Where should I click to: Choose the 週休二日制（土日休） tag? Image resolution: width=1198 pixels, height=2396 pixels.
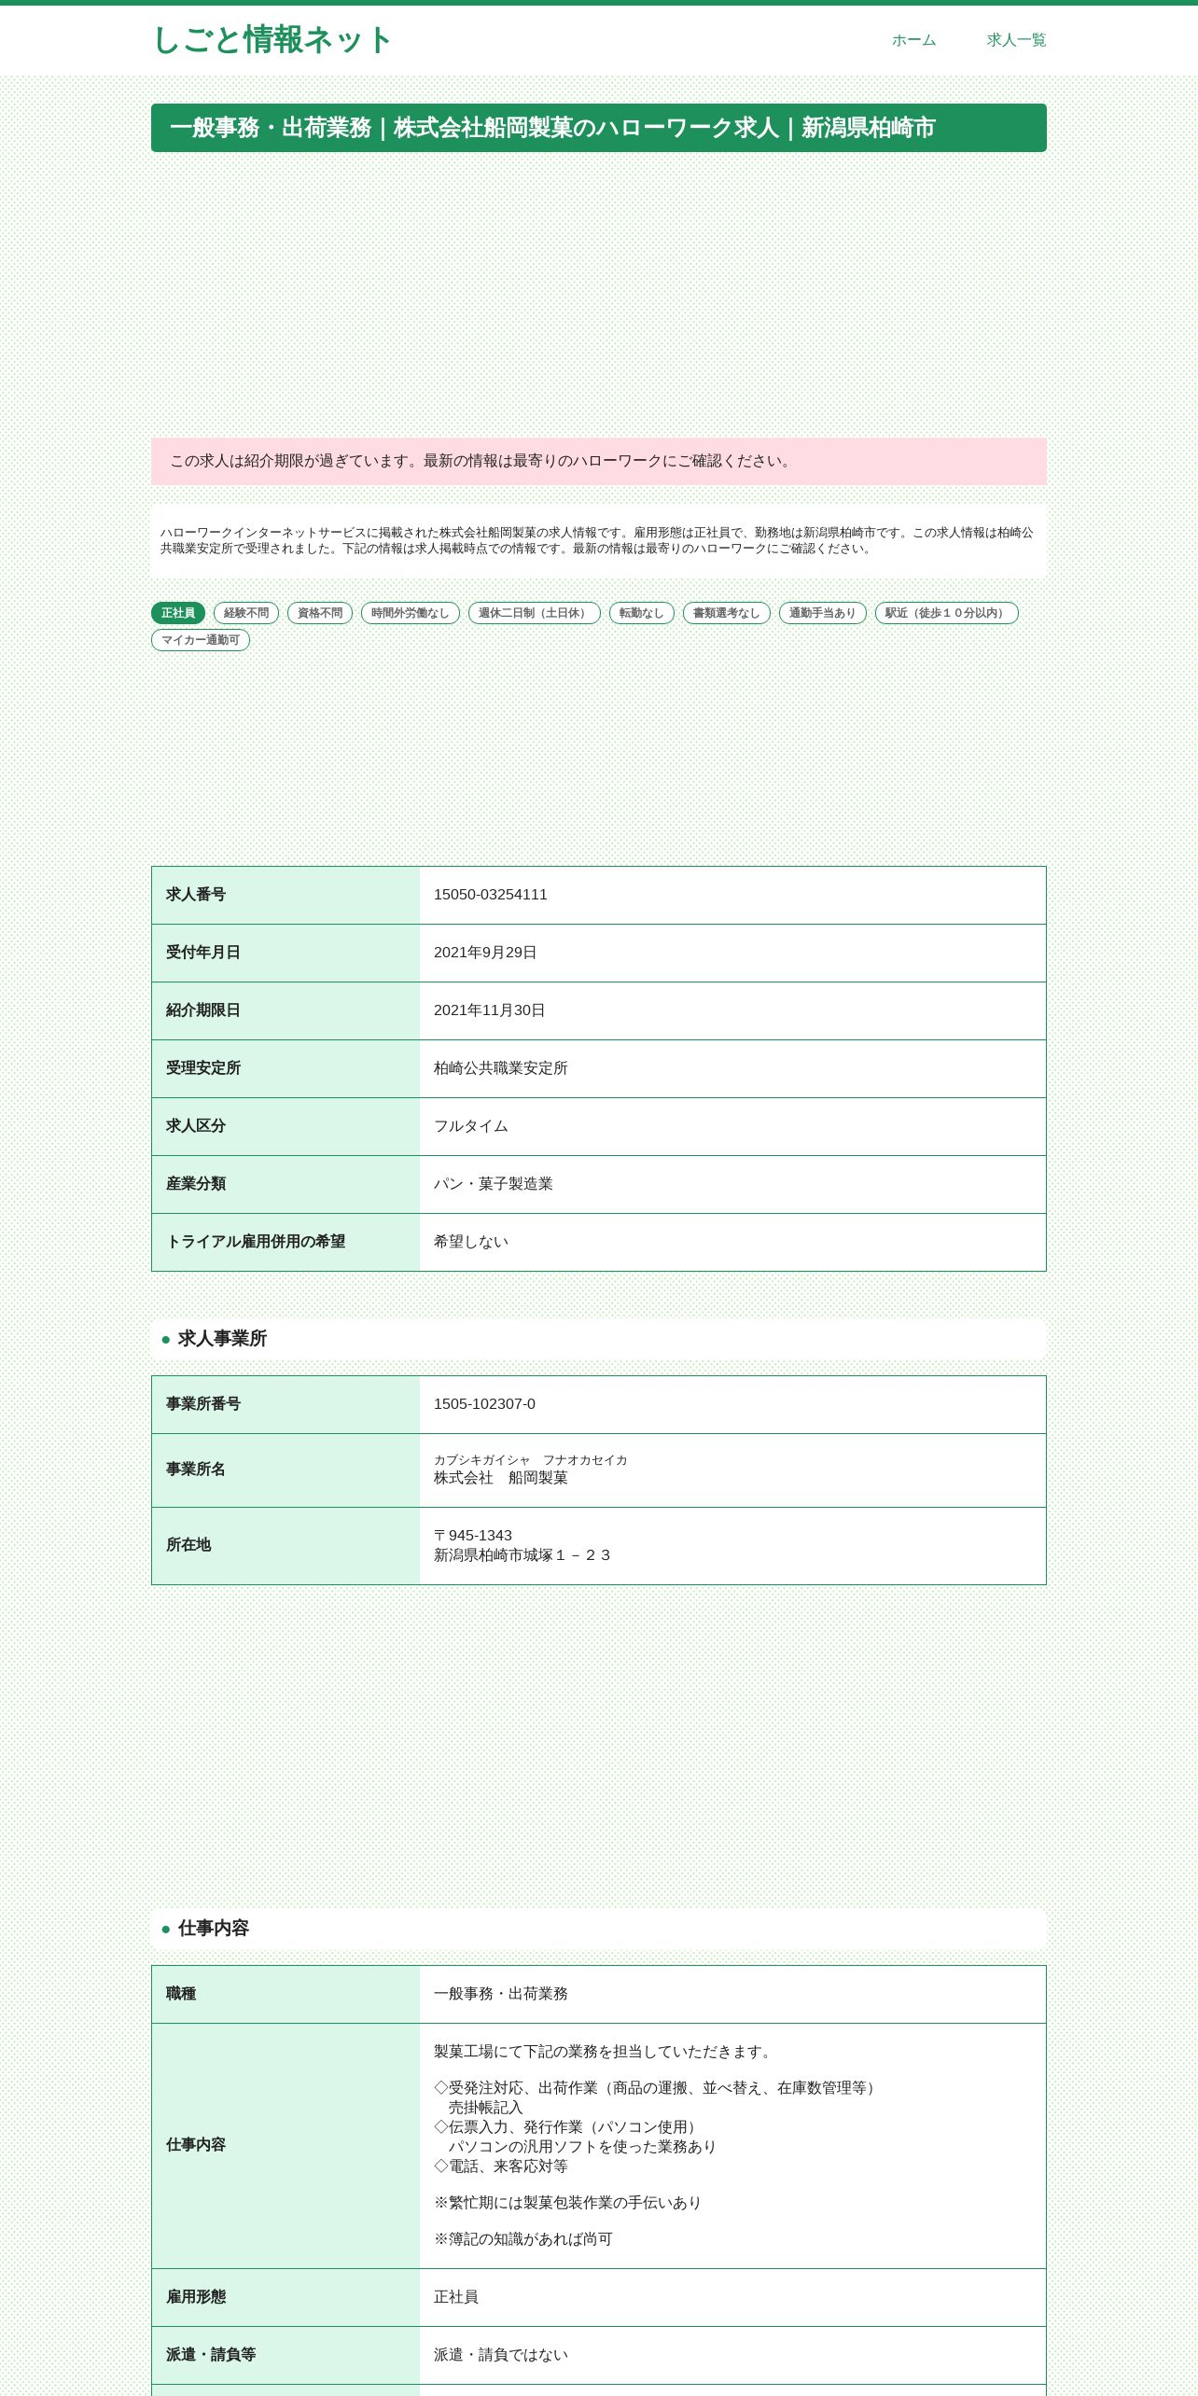tap(535, 613)
